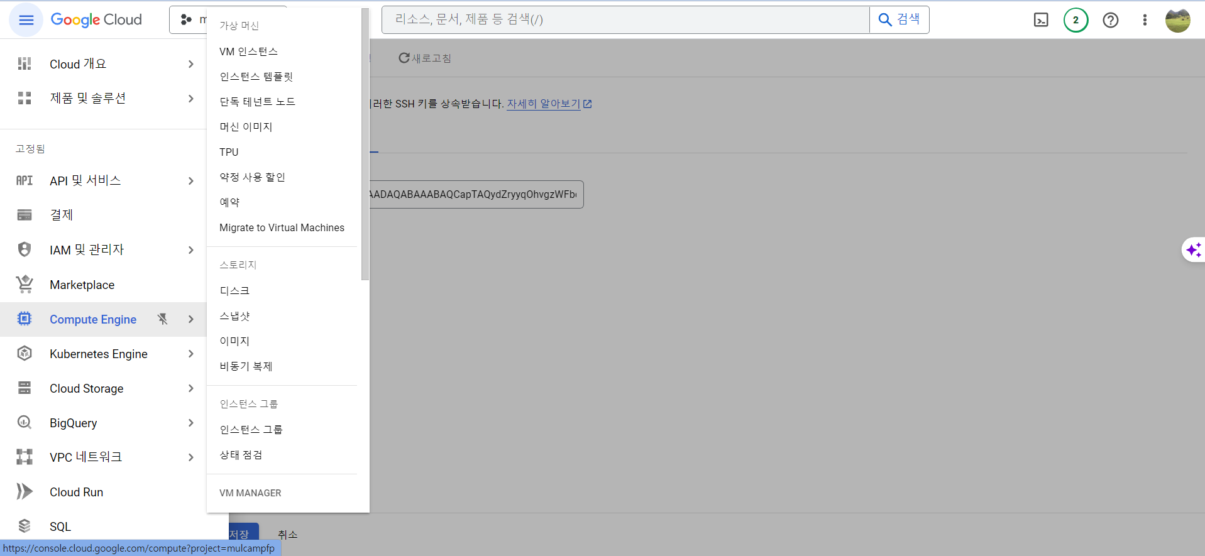The image size is (1205, 556).
Task: Open Migrate to Virtual Machines
Action: tap(282, 227)
